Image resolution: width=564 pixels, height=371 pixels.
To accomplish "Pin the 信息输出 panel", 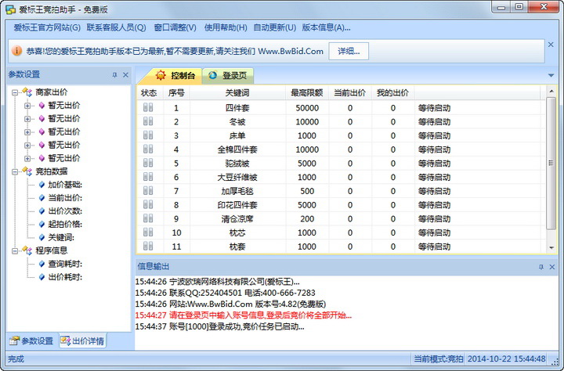I will click(x=541, y=267).
